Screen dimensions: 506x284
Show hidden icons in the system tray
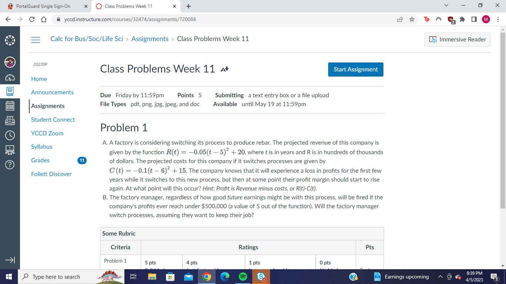(440, 276)
